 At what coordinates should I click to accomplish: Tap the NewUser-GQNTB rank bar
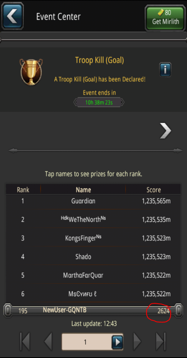(93, 310)
